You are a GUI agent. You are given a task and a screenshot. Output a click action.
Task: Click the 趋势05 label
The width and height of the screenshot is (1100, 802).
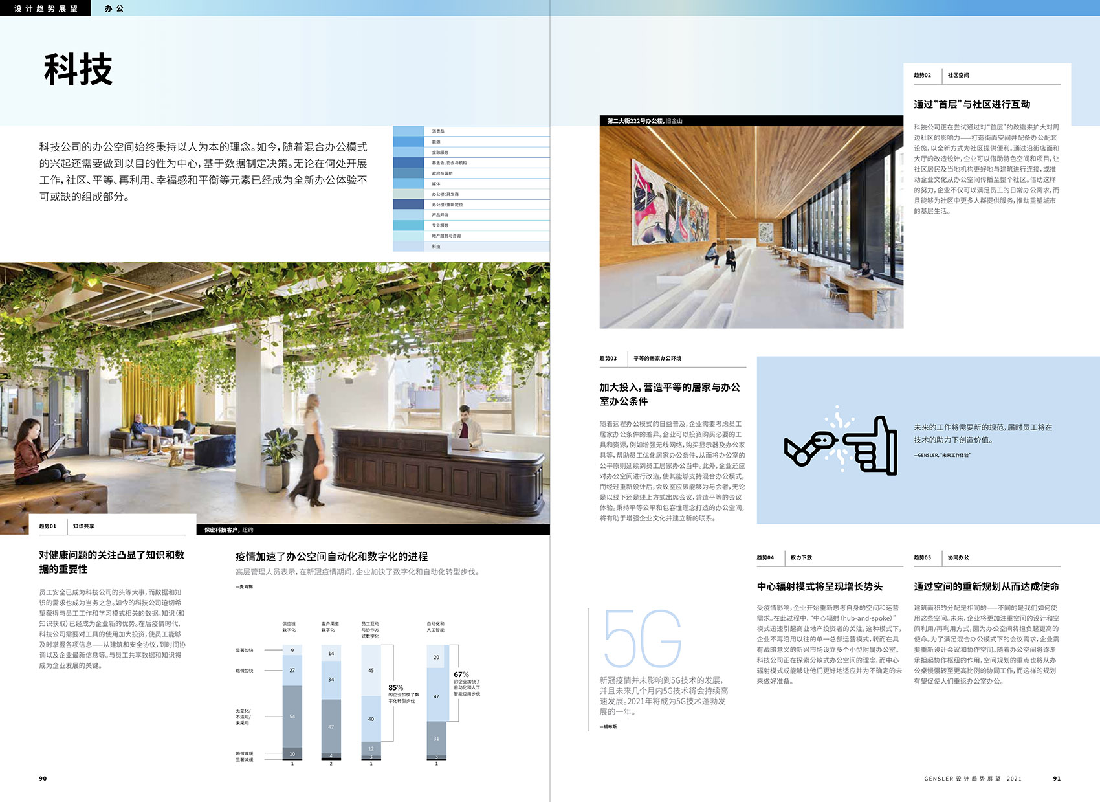922,557
